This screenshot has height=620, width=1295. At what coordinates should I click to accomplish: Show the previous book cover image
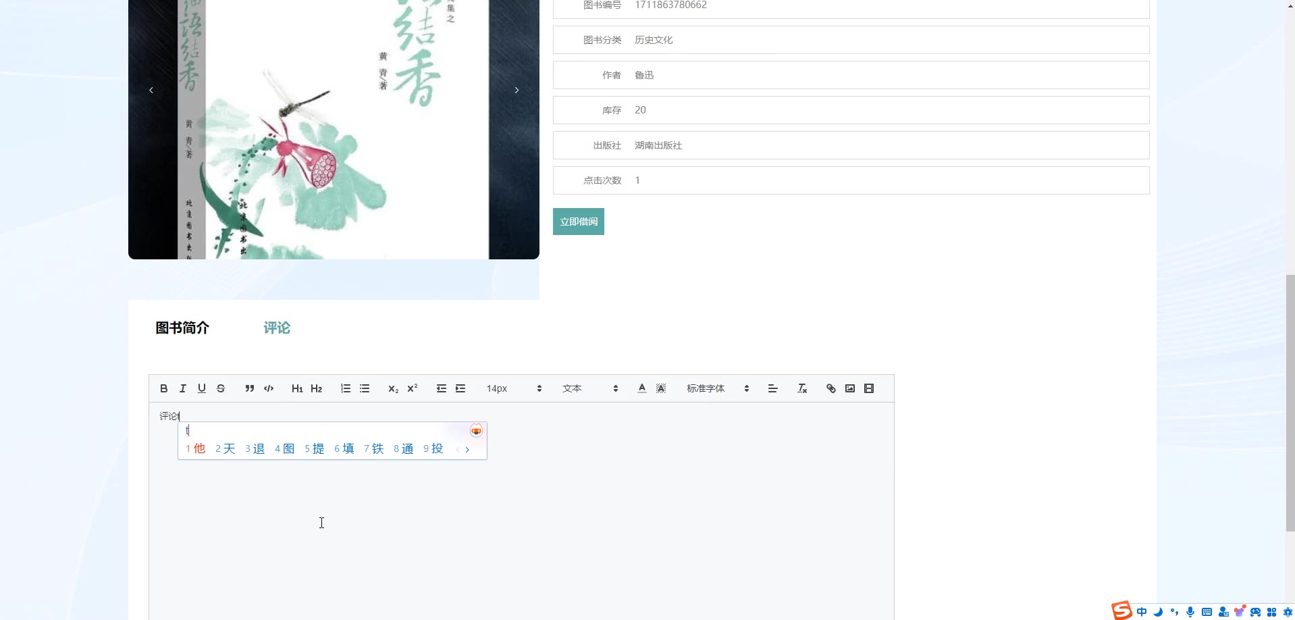[151, 90]
